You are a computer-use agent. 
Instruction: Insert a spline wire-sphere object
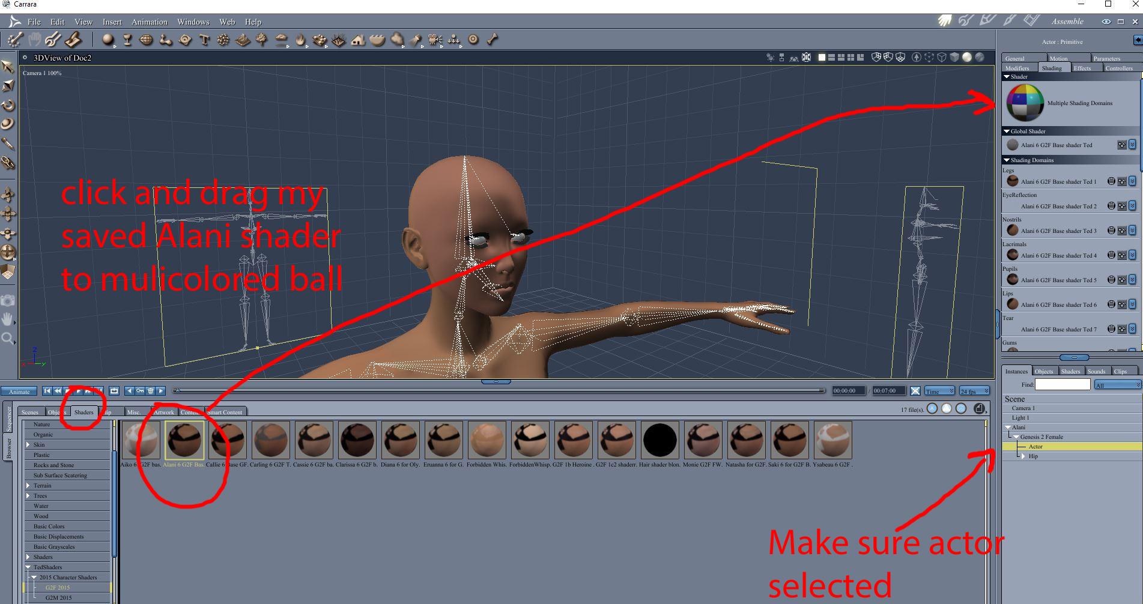point(146,40)
